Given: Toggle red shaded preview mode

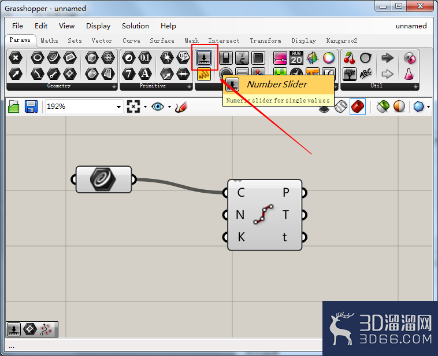Looking at the screenshot, I should coord(358,107).
